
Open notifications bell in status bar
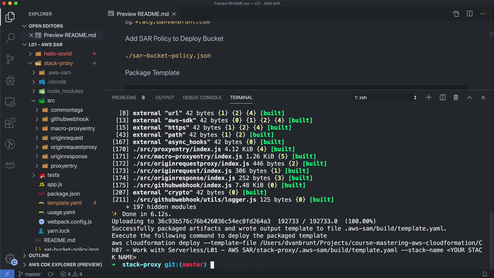click(484, 274)
